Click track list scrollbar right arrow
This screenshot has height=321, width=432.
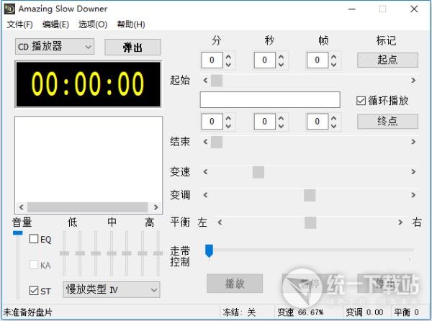click(x=156, y=207)
